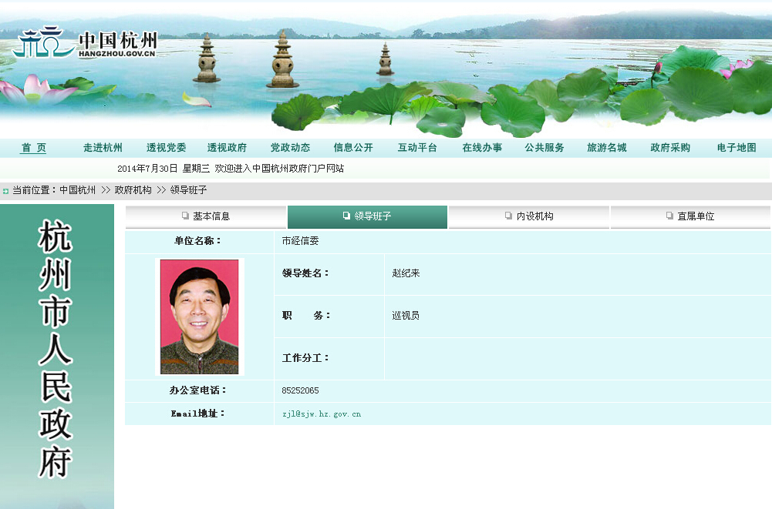
Task: Click the 政府机构 breadcrumb link
Action: (133, 190)
